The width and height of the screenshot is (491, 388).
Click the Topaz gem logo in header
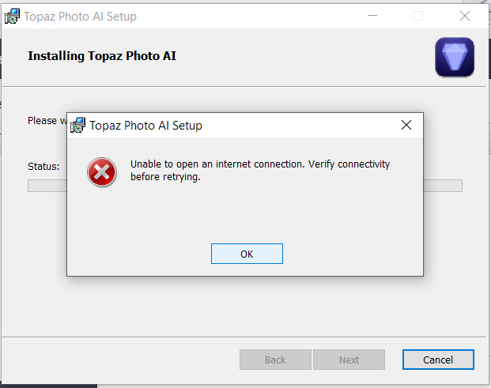[455, 57]
